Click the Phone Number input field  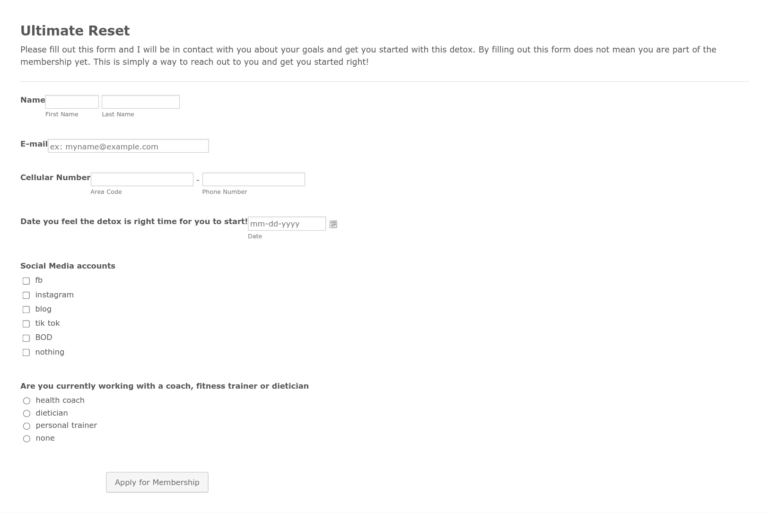(x=254, y=179)
